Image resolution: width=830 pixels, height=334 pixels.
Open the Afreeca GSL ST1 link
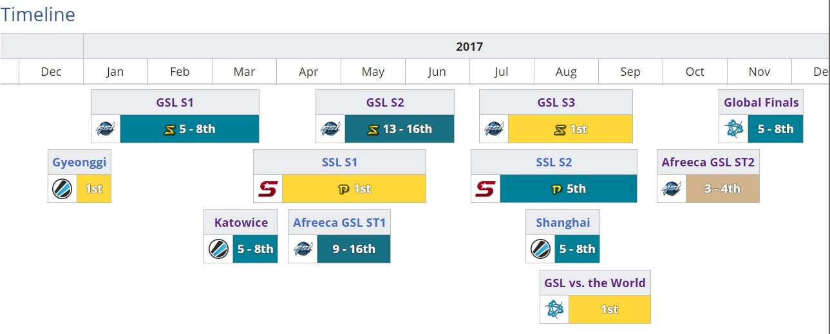[339, 222]
